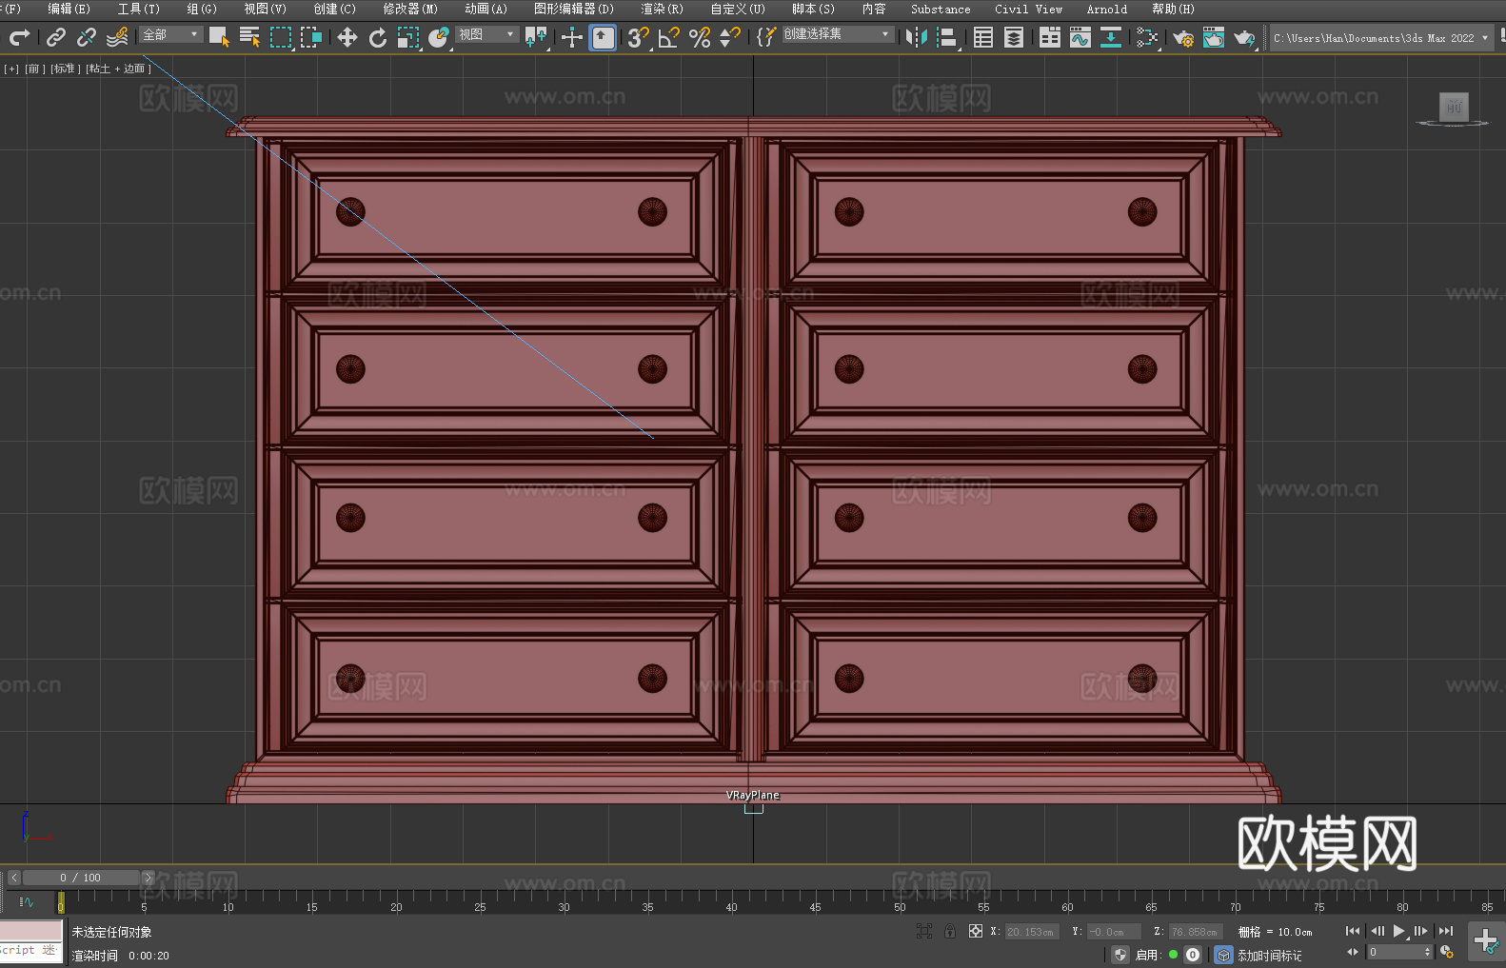Open project path dropdown arrow

click(1484, 38)
